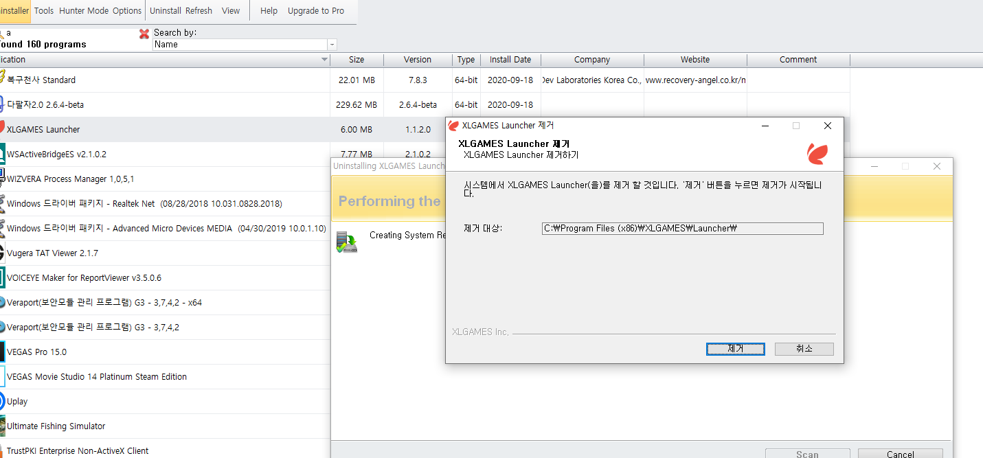Screen dimensions: 983x458
Task: Select Vugera TAT Viewer 2.1.7 row
Action: [x=165, y=253]
